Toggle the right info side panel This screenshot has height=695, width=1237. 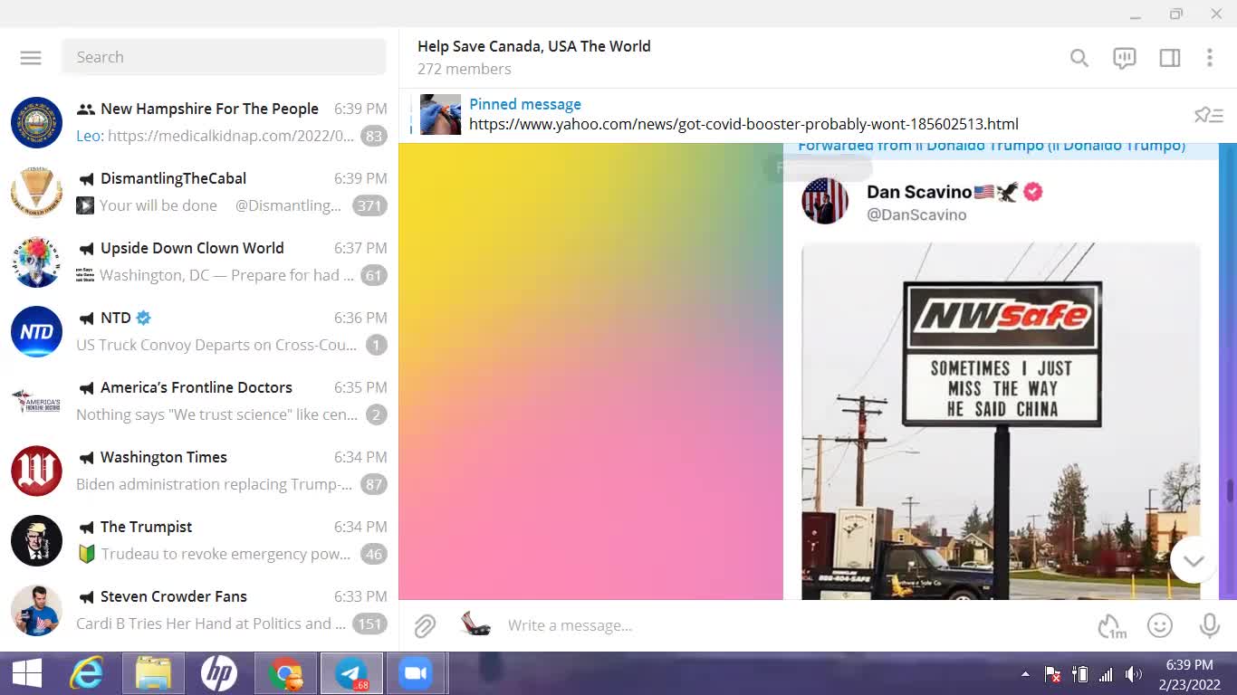[x=1169, y=58]
